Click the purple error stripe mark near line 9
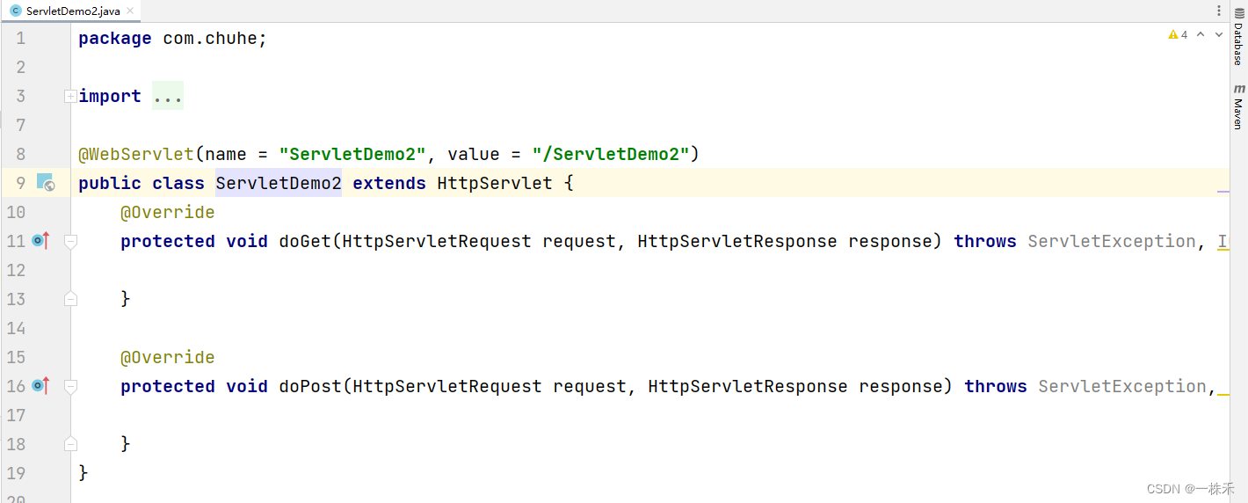 [1223, 190]
